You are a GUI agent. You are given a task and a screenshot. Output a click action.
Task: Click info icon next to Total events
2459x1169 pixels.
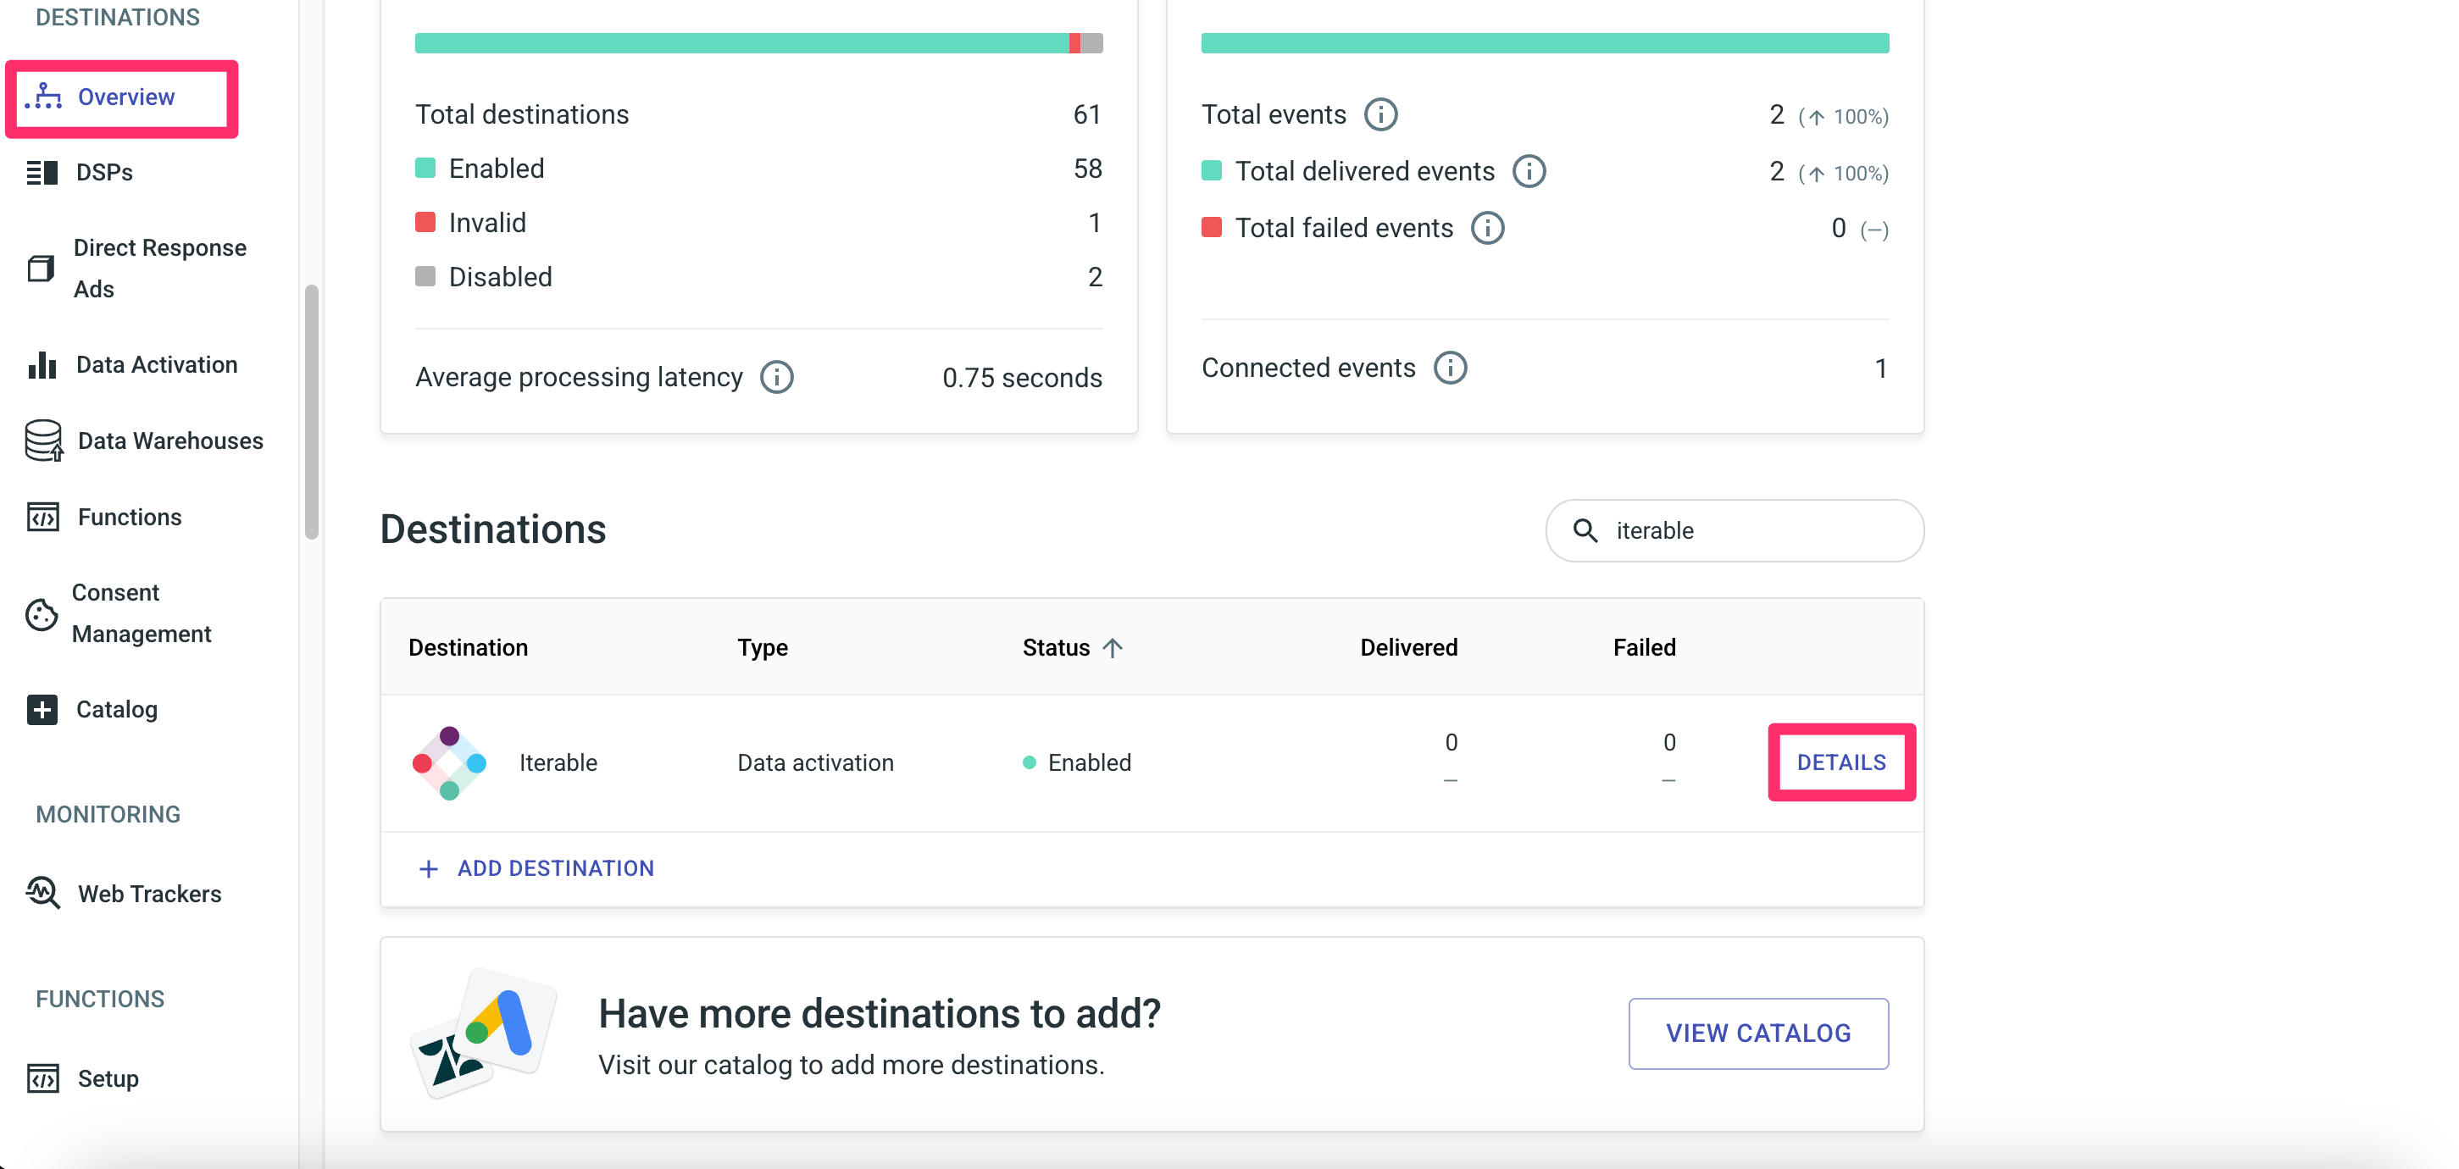1380,114
